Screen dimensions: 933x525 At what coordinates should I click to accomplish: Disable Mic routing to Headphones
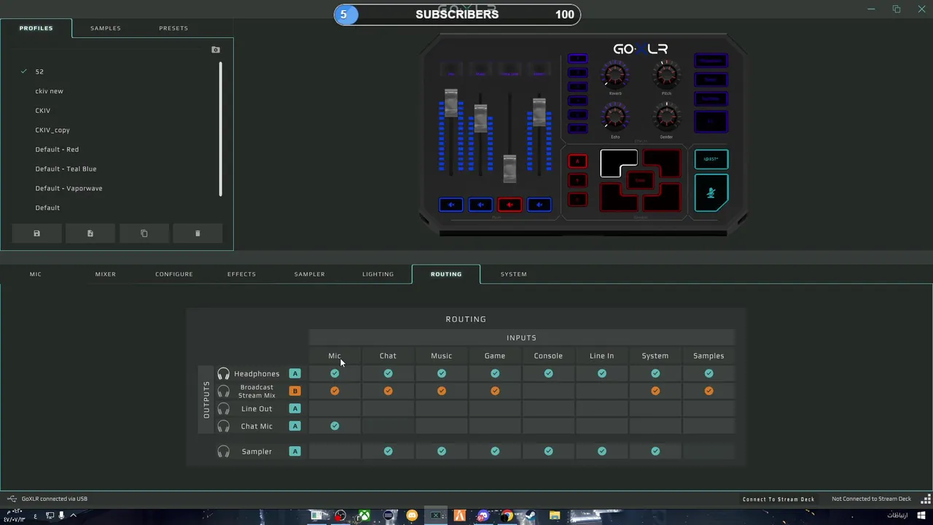click(335, 373)
